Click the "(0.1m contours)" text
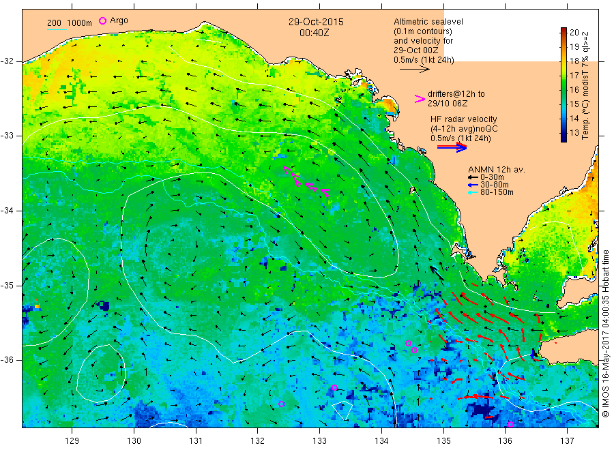Image resolution: width=614 pixels, height=450 pixels. click(422, 31)
